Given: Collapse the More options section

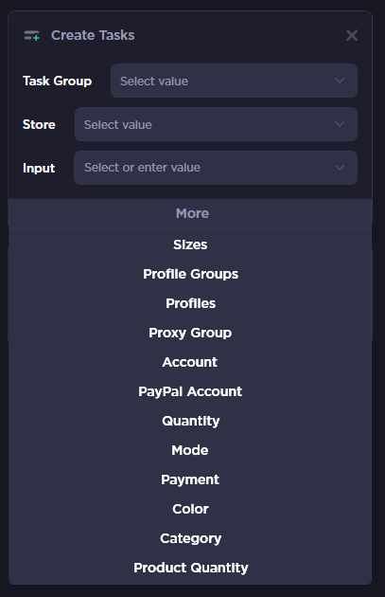Looking at the screenshot, I should (190, 213).
